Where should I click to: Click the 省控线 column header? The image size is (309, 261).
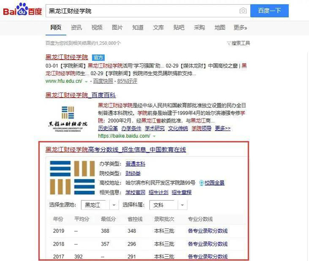(135, 219)
